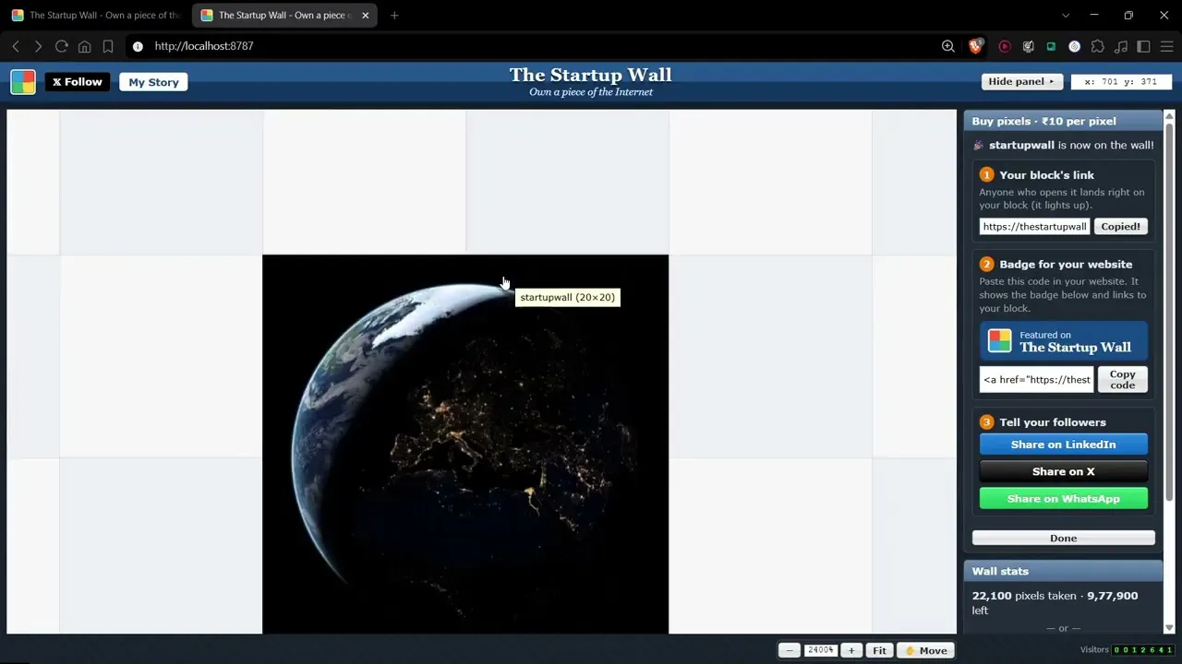
Task: Go to browser home page
Action: click(x=84, y=46)
